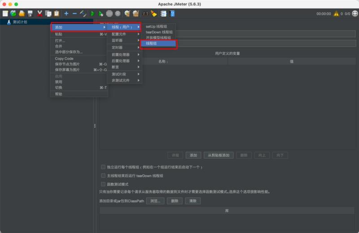Click the Open file folder icon
The width and height of the screenshot is (359, 233).
22,14
